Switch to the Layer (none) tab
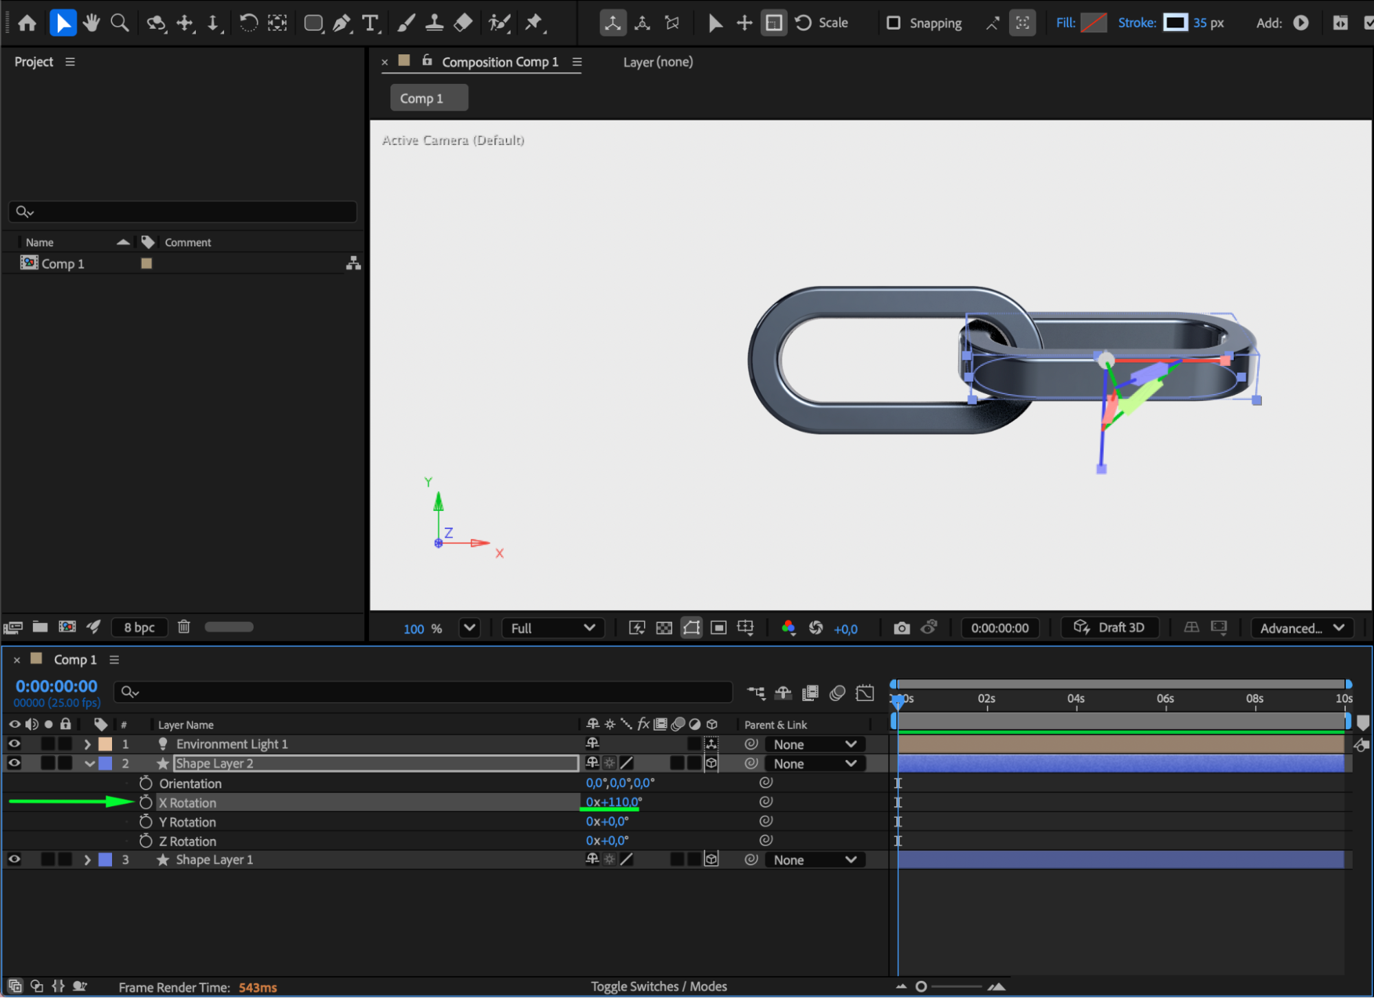This screenshot has height=998, width=1374. click(657, 61)
